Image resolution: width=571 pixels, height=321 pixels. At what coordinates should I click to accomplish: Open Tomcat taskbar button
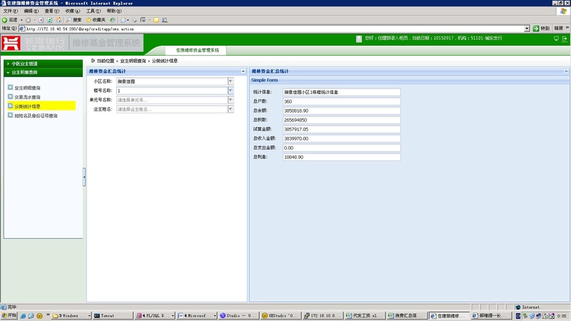(x=113, y=316)
